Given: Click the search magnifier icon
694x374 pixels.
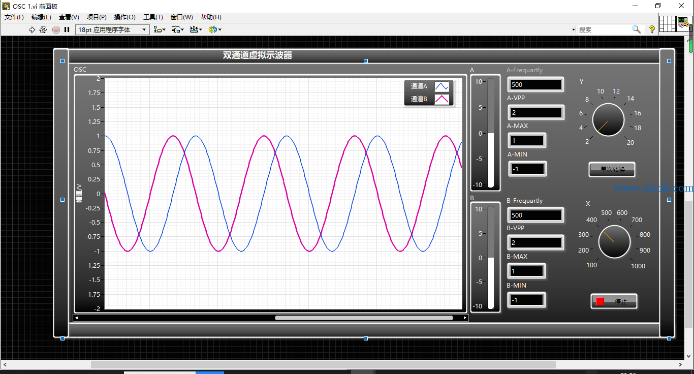Looking at the screenshot, I should click(636, 30).
